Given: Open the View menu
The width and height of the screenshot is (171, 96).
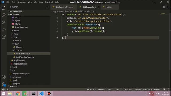Looking at the screenshot, I should tap(30, 2).
